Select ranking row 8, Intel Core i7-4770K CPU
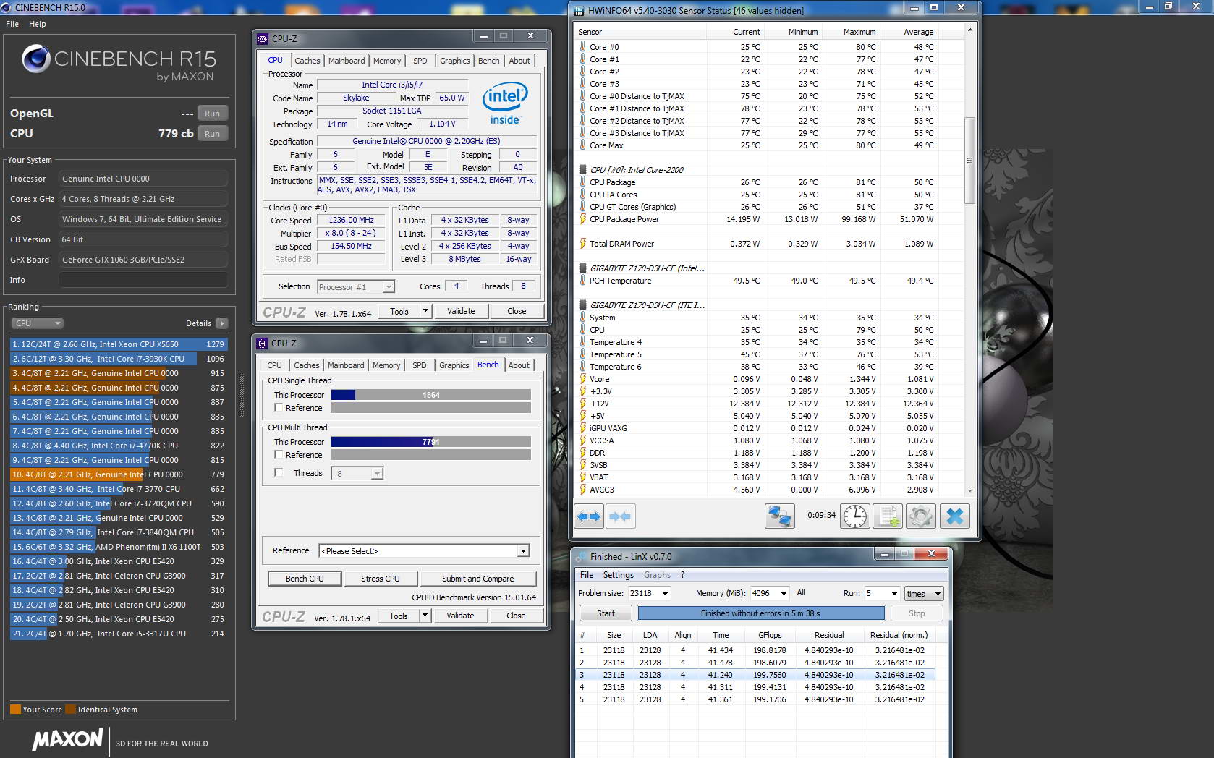 point(118,446)
